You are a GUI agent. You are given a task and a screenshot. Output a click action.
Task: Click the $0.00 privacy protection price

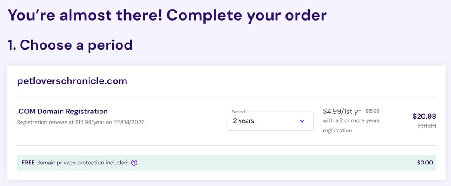point(425,163)
